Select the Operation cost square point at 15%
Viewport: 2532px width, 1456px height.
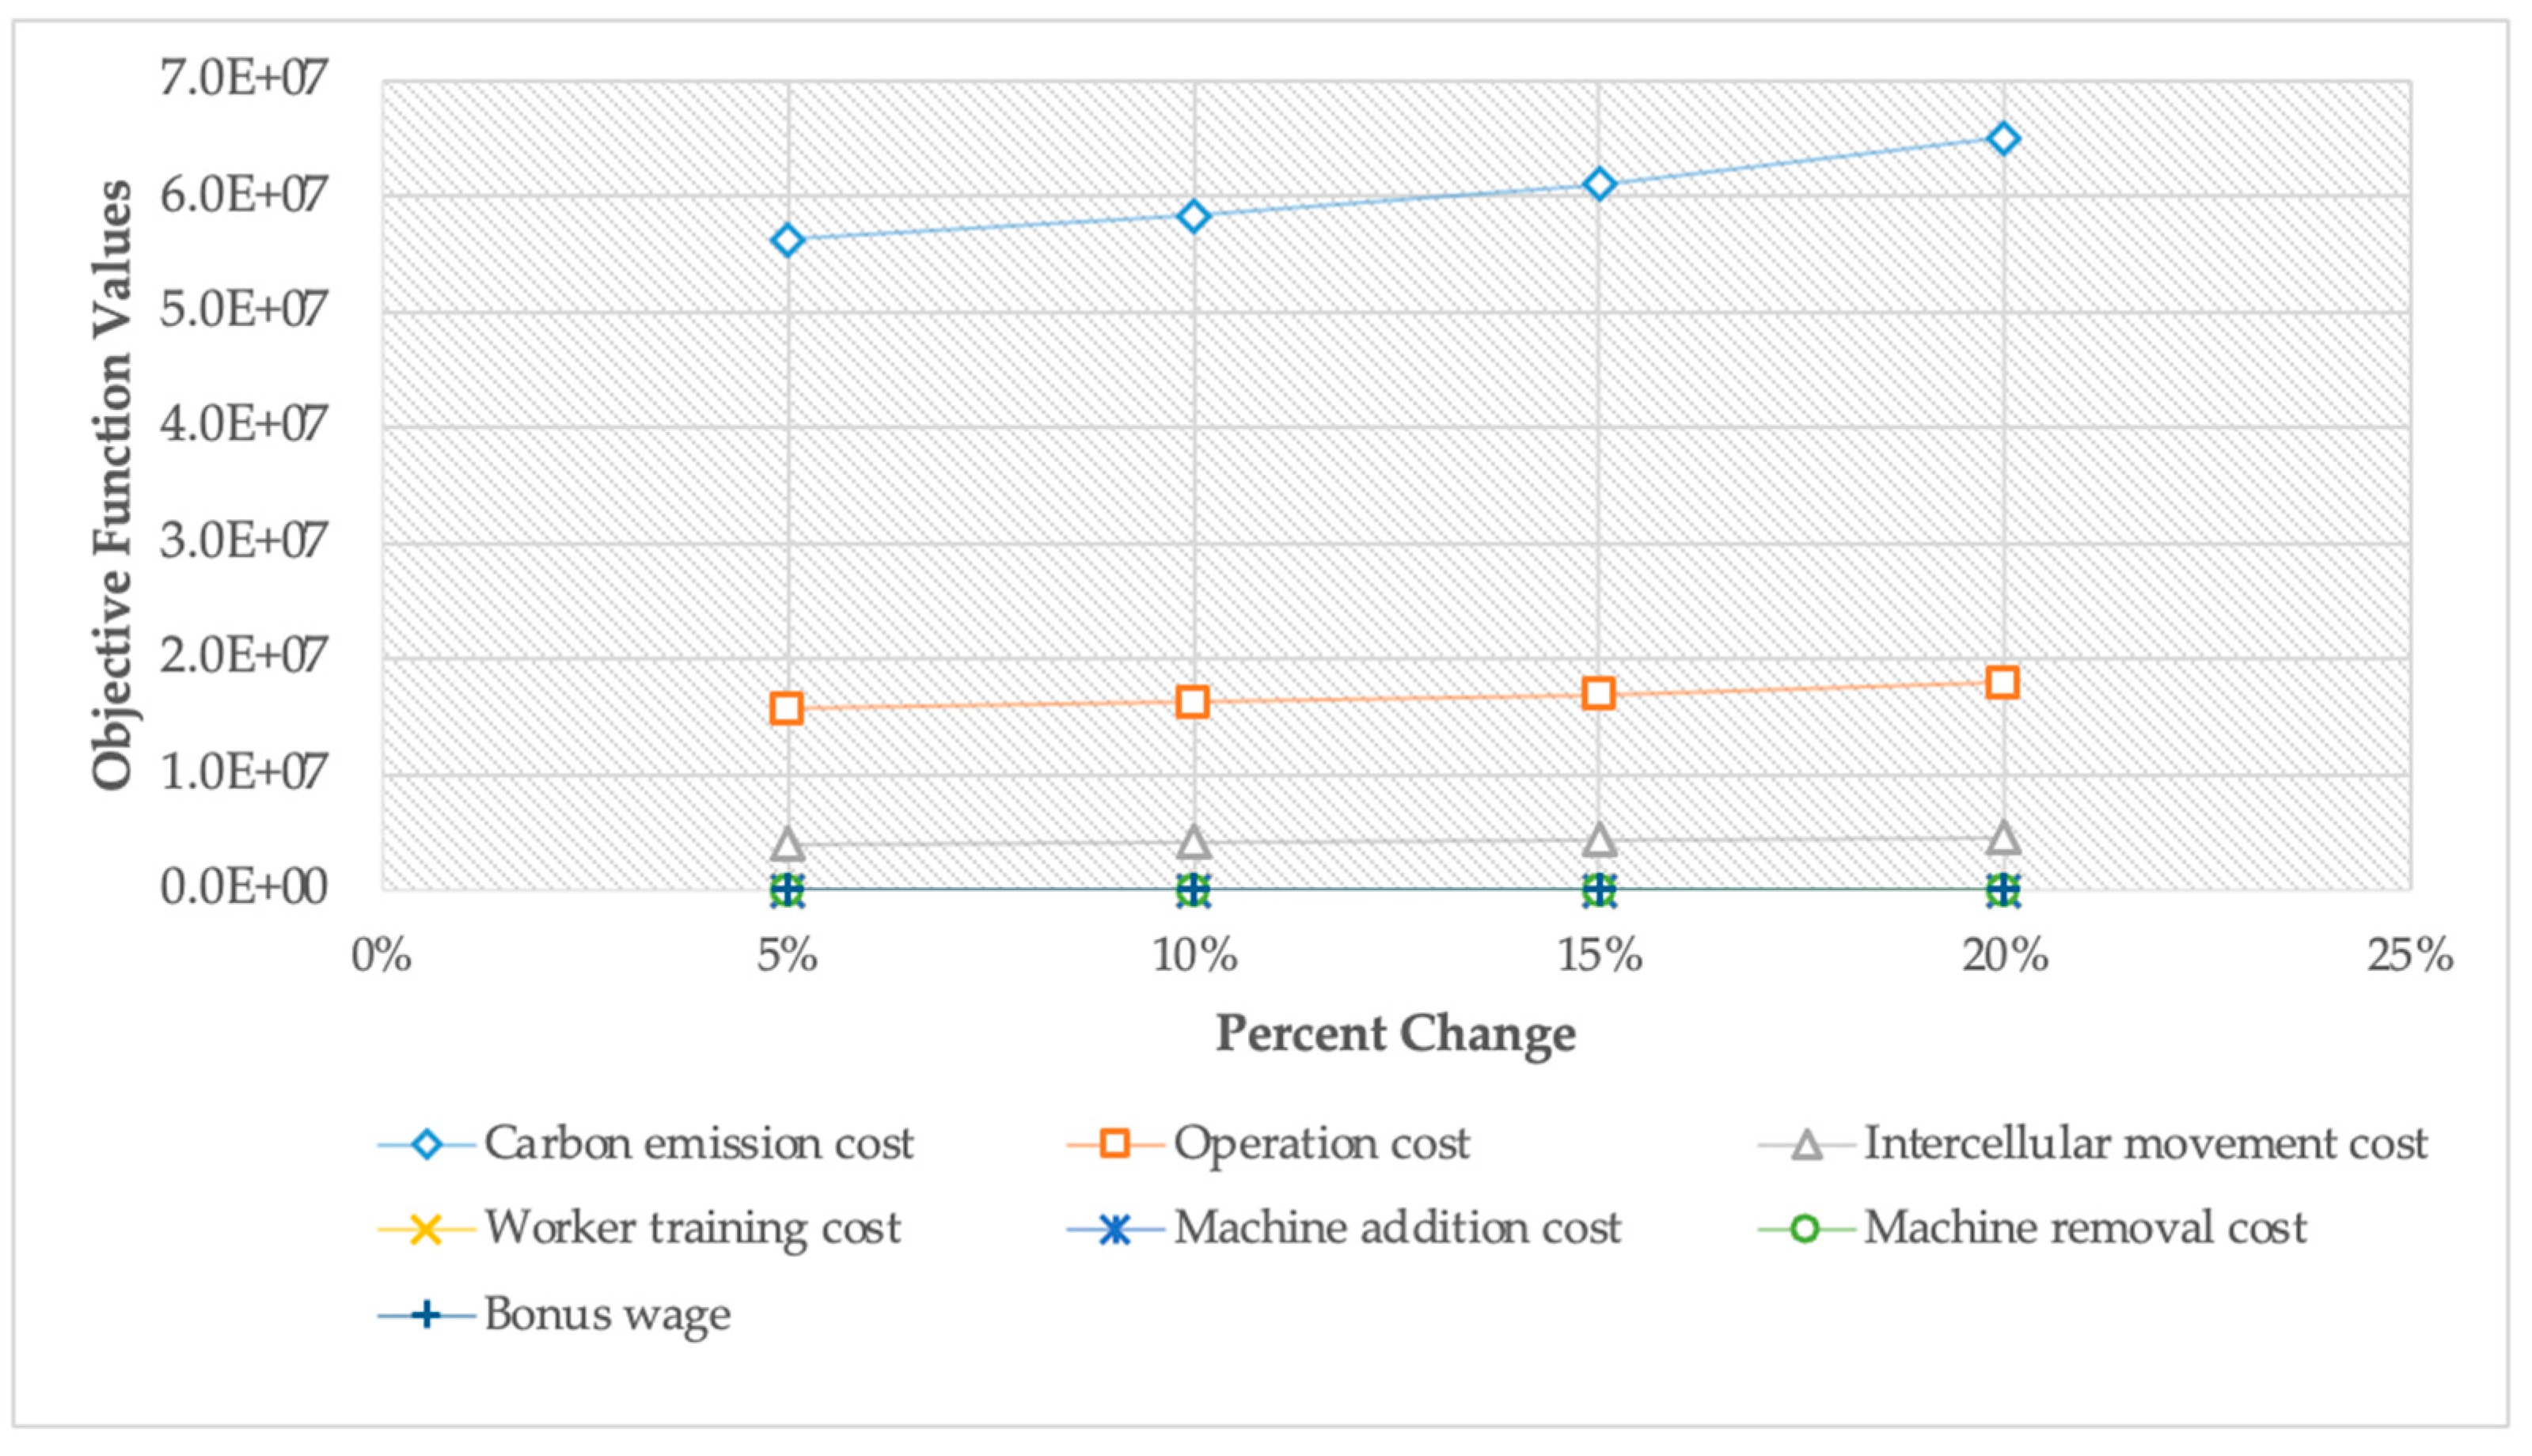coord(1599,693)
